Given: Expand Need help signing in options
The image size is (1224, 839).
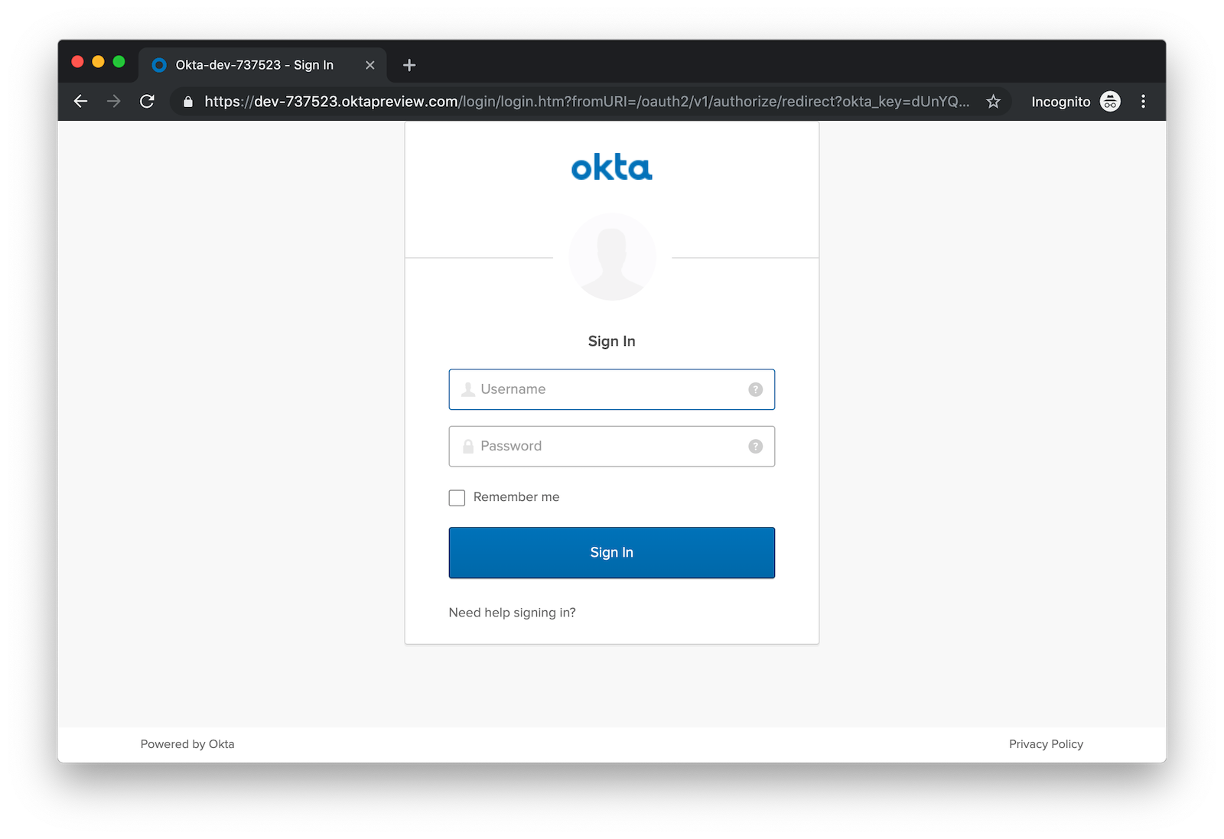Looking at the screenshot, I should point(512,613).
